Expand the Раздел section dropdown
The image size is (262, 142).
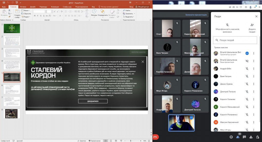(26, 17)
